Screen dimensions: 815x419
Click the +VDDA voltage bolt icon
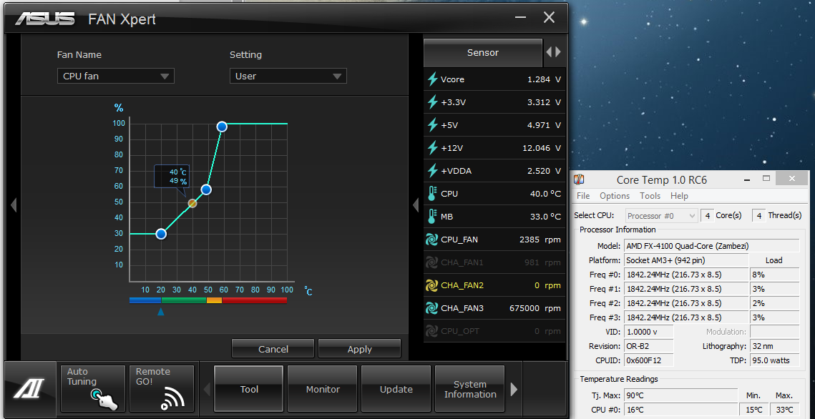[432, 171]
